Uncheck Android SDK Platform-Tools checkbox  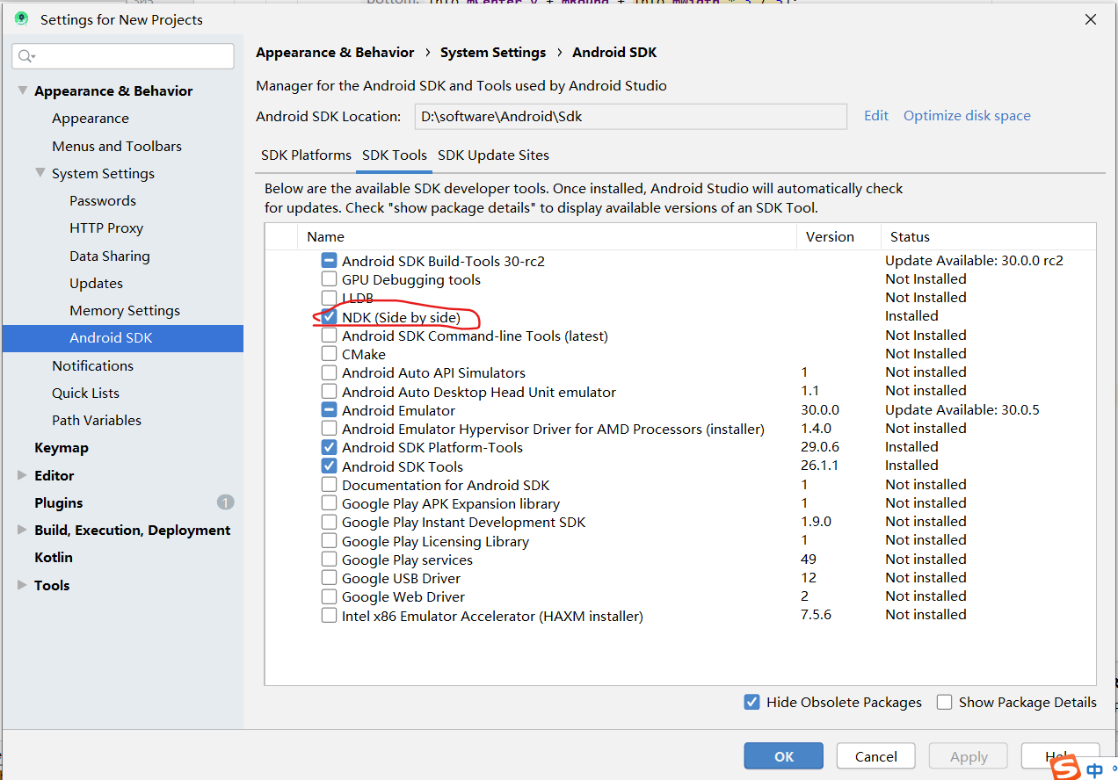(329, 447)
